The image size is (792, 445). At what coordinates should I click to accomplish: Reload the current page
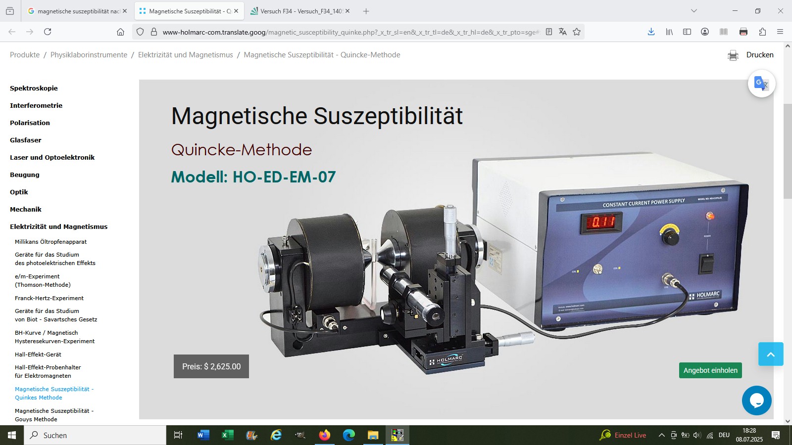[48, 32]
